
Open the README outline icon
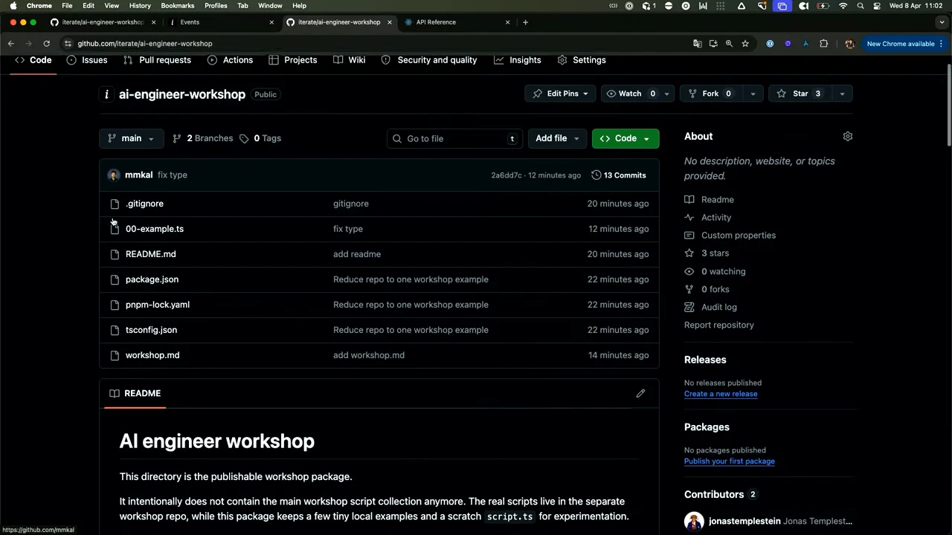[114, 393]
